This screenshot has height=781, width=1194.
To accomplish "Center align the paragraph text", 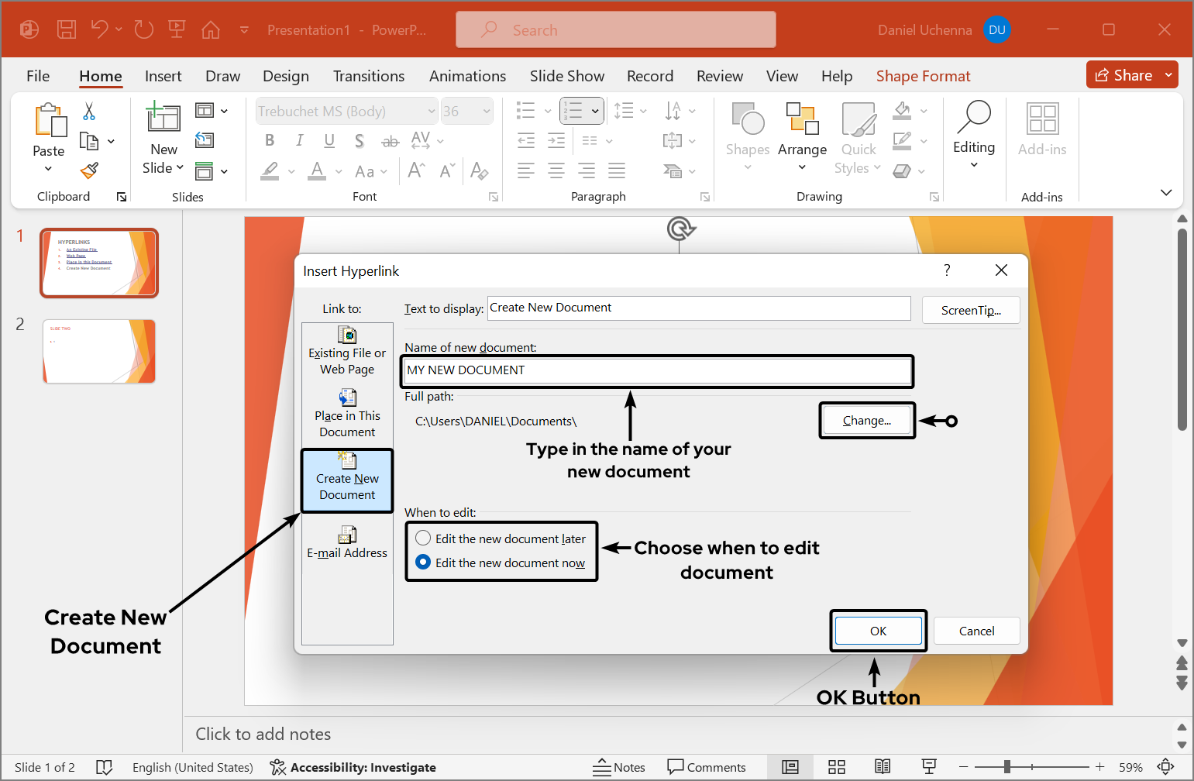I will (556, 170).
